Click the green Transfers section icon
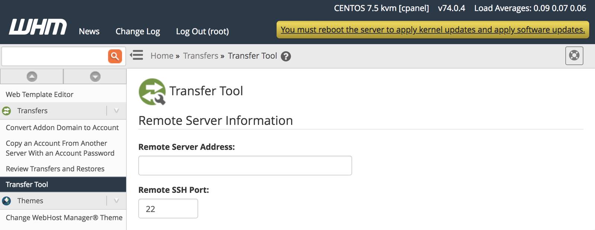The image size is (595, 230). (7, 111)
